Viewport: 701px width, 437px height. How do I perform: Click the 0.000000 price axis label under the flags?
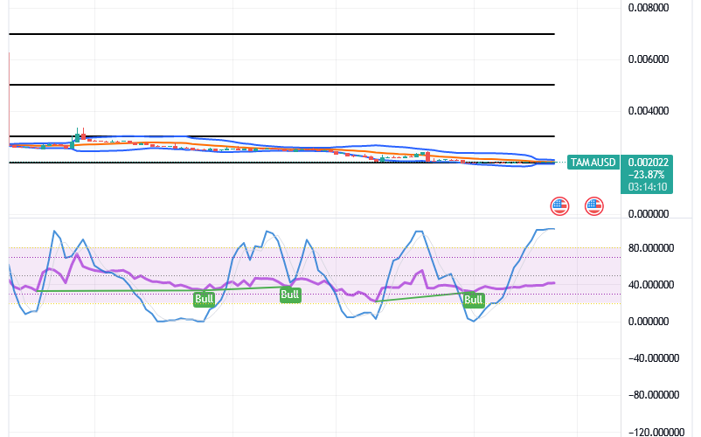click(x=649, y=214)
